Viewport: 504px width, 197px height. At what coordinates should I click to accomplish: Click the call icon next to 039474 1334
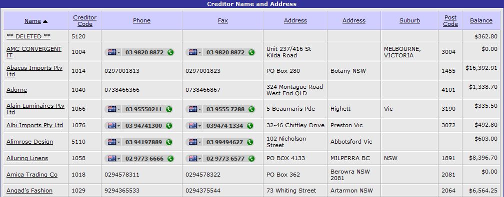click(250, 126)
